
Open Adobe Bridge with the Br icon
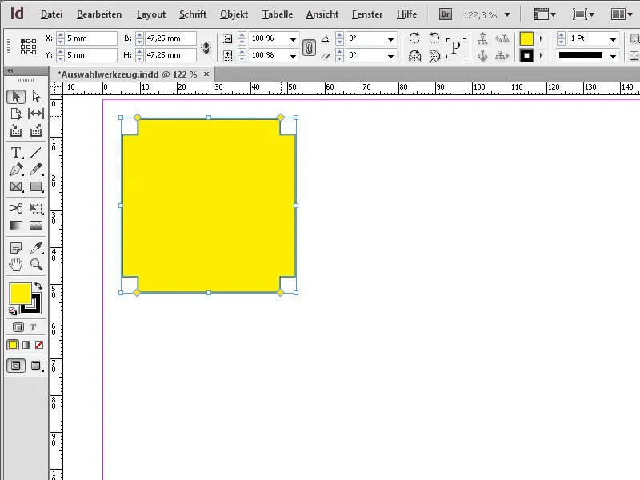(x=446, y=14)
